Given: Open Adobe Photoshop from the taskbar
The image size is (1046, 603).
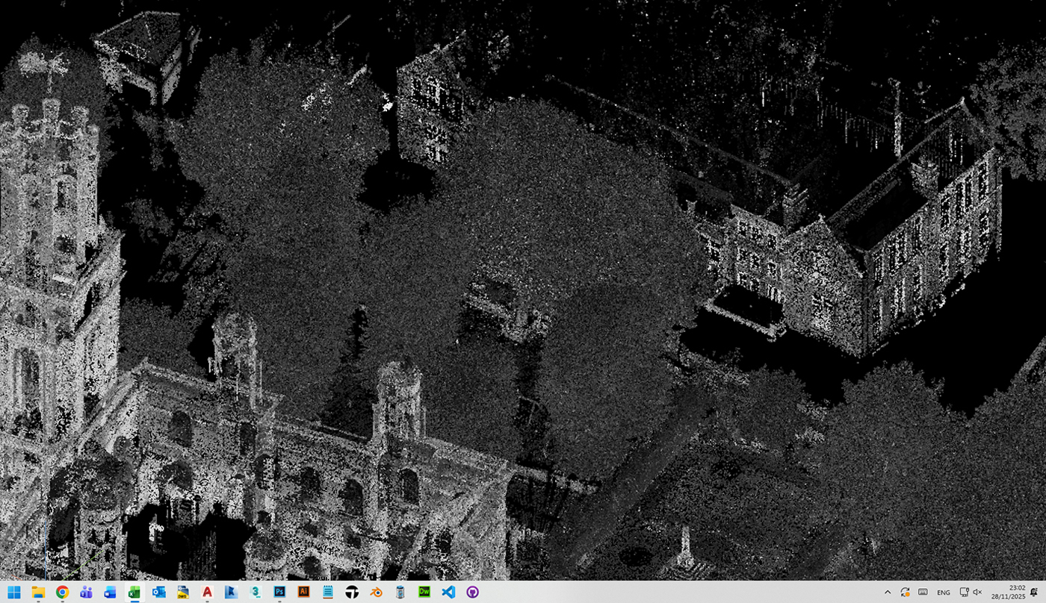Looking at the screenshot, I should 279,592.
